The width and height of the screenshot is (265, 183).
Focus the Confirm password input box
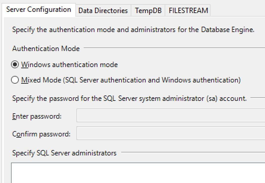click(x=171, y=133)
